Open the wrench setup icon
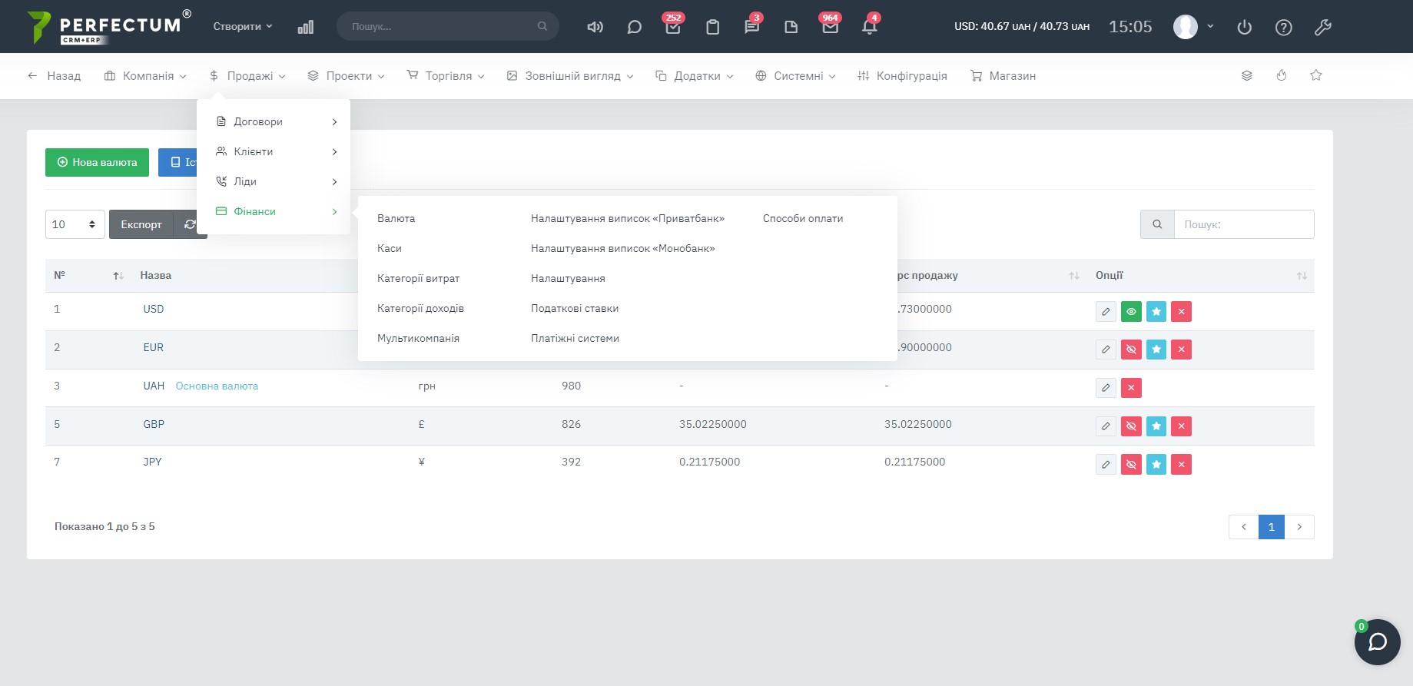 [x=1322, y=28]
